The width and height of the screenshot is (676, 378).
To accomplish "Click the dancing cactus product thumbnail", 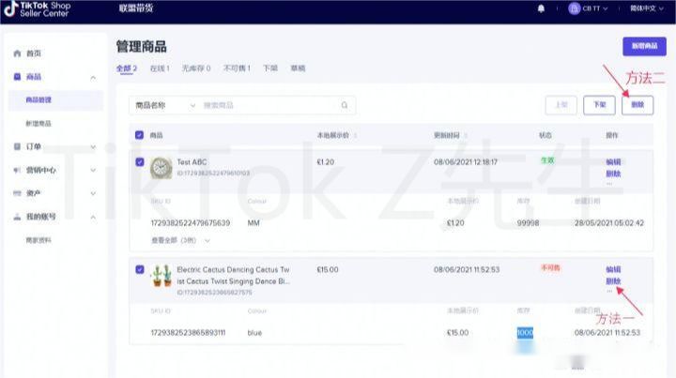I will pyautogui.click(x=161, y=276).
